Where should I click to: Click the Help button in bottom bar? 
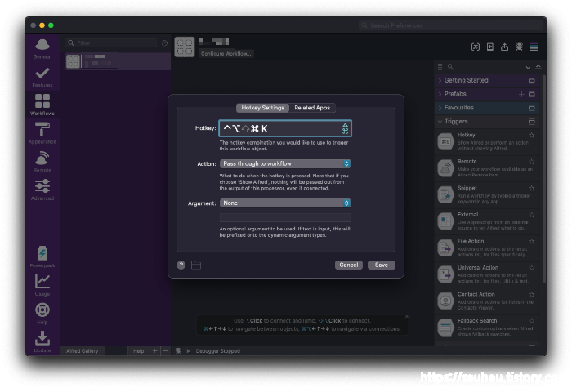coord(139,350)
